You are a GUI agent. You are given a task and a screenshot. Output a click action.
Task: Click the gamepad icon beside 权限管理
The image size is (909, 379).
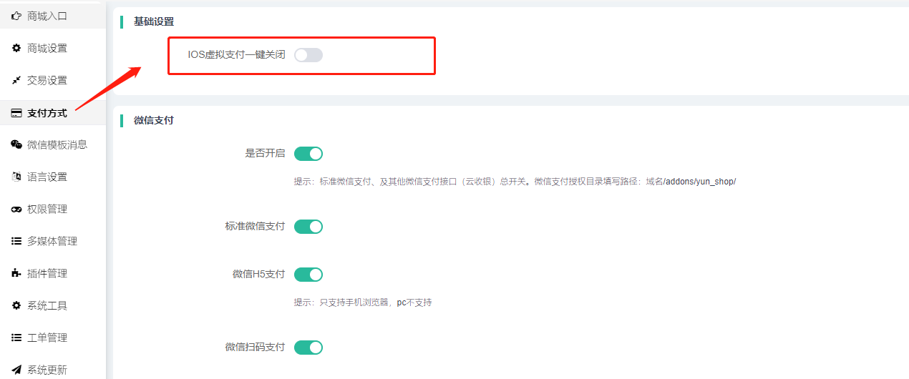(x=16, y=209)
